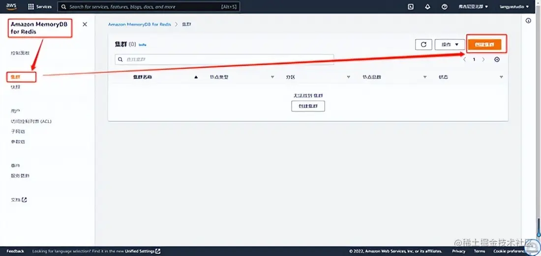The image size is (541, 256).
Task: Open the events item in the sidebar
Action: (x=16, y=165)
